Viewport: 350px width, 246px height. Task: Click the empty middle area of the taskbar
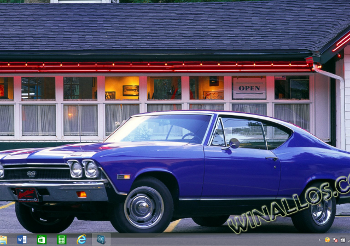[213, 239]
